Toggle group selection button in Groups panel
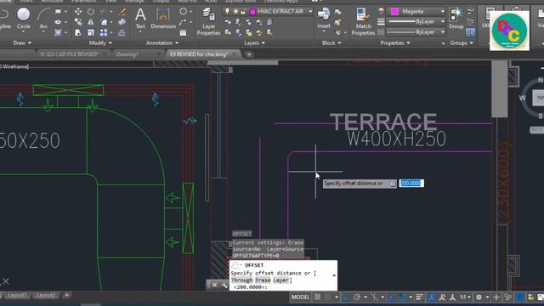The width and height of the screenshot is (544, 306). tap(470, 32)
